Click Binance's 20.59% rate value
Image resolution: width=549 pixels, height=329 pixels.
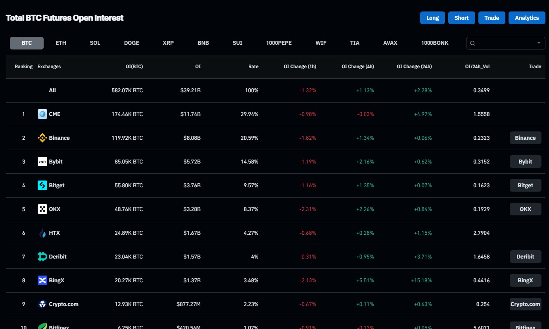point(250,138)
